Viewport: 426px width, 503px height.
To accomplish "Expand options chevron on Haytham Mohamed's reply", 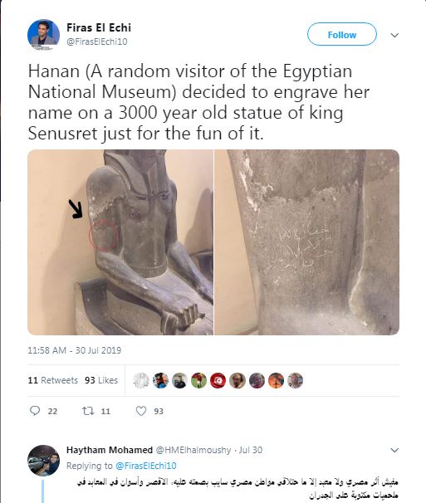I will (x=394, y=450).
